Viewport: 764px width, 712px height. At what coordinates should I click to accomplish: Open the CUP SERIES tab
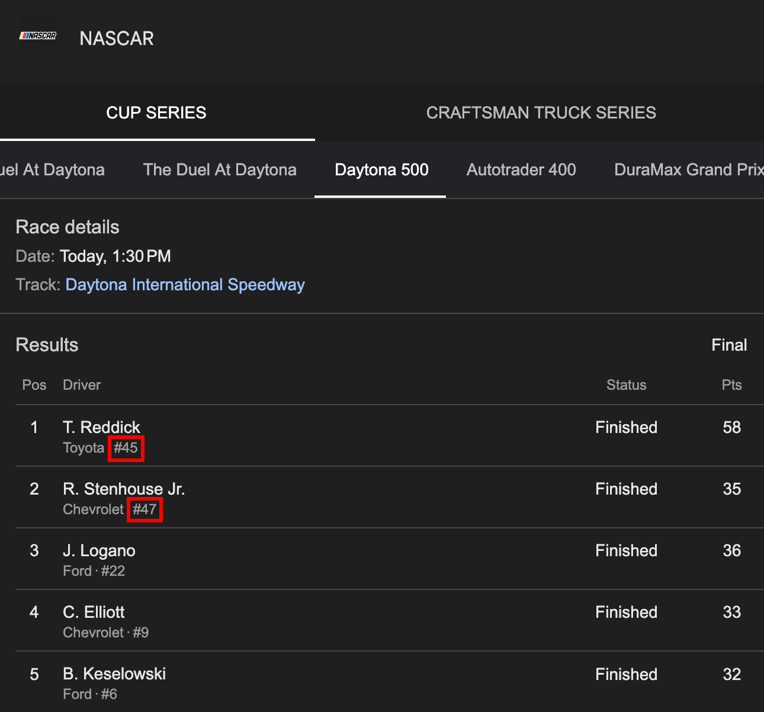(156, 113)
